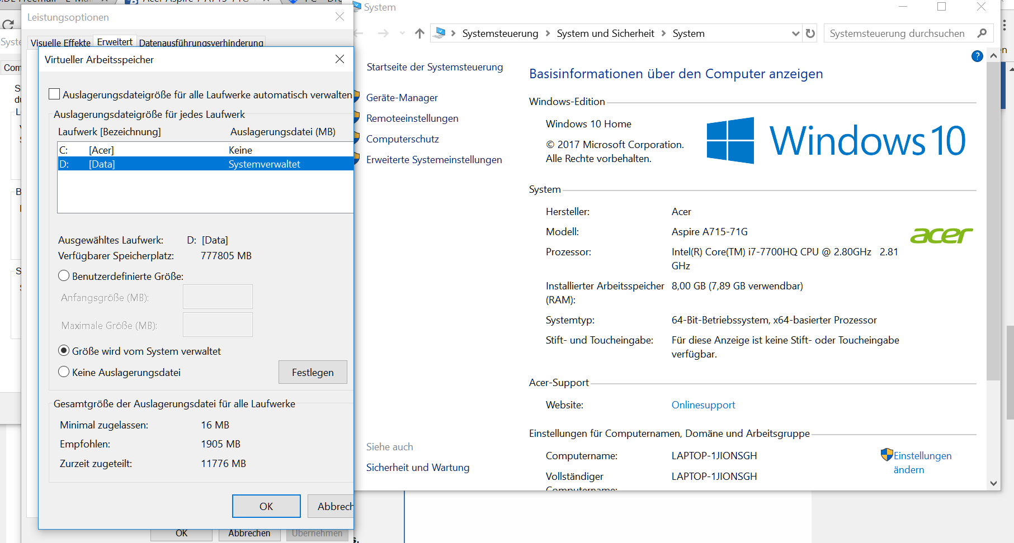Click the search magnifier in Systemsteuerung search
1014x543 pixels.
[x=982, y=34]
